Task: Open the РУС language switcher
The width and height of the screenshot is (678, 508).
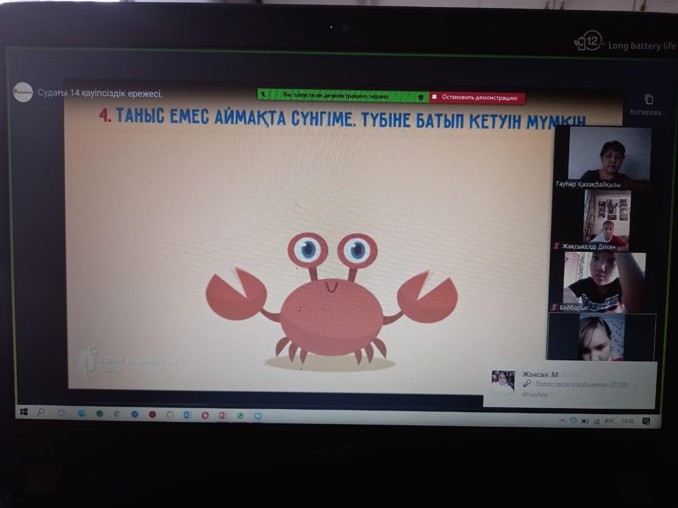Action: 610,422
